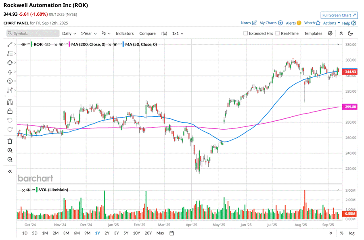The width and height of the screenshot is (364, 240).
Task: Remove the VOL (LikeMain) indicator
Action: 23,190
